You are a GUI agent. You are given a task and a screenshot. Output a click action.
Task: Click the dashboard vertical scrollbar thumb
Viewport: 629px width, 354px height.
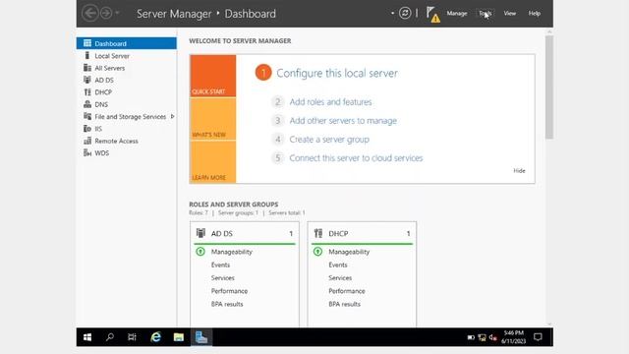549,88
